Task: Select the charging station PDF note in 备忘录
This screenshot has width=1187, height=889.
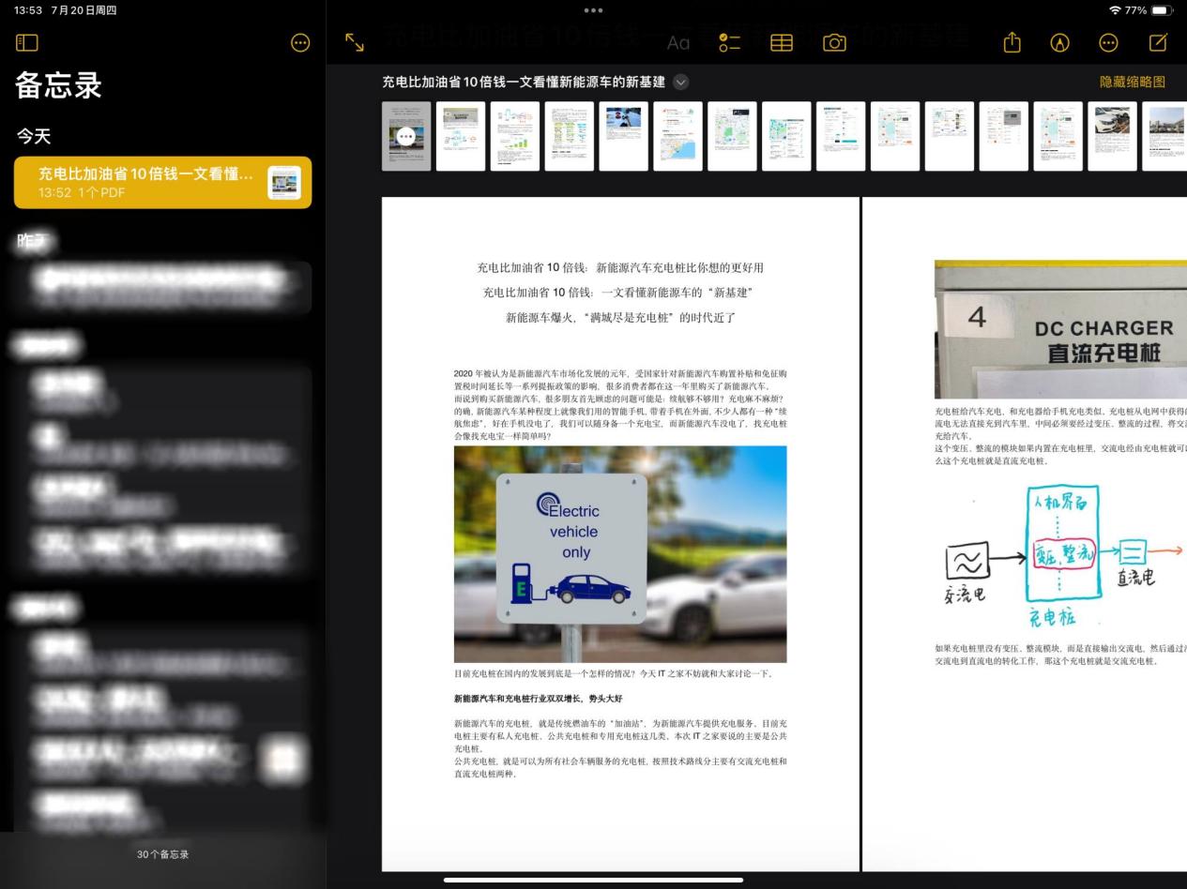Action: point(162,182)
